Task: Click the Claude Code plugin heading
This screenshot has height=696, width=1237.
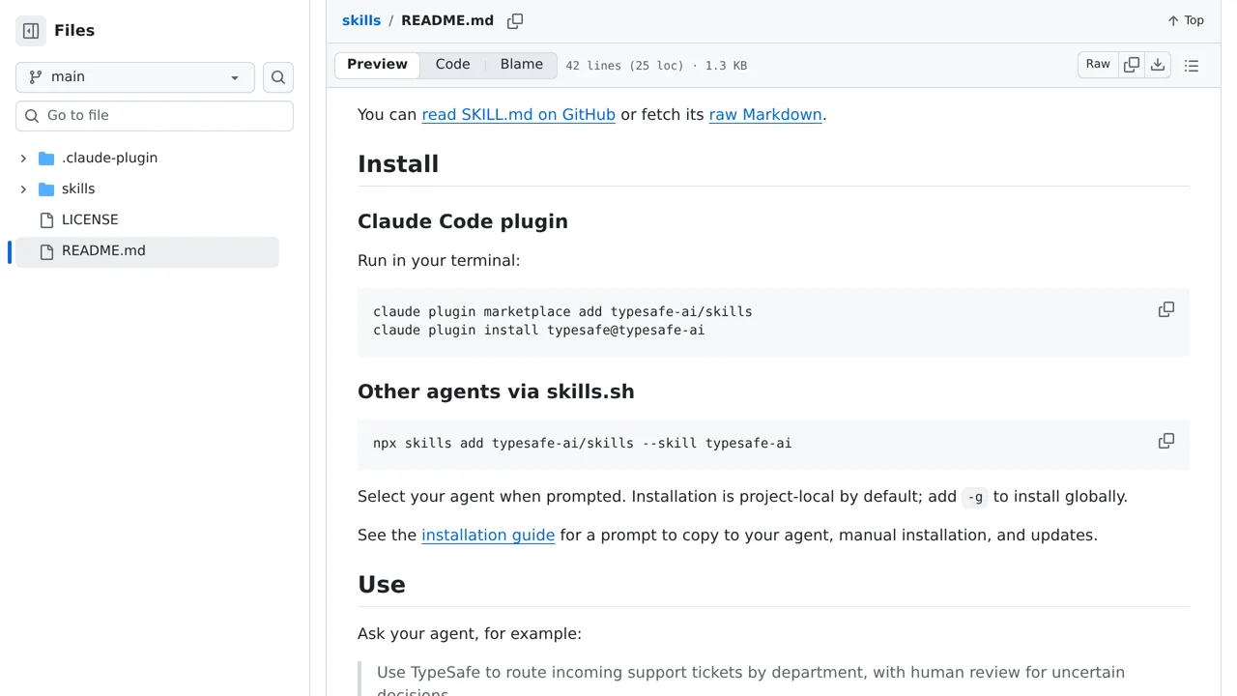Action: coord(463,221)
